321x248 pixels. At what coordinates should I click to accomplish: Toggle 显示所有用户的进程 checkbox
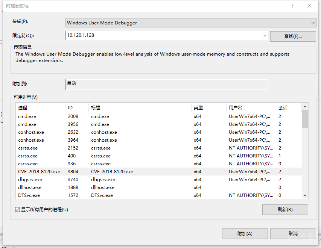(17, 210)
